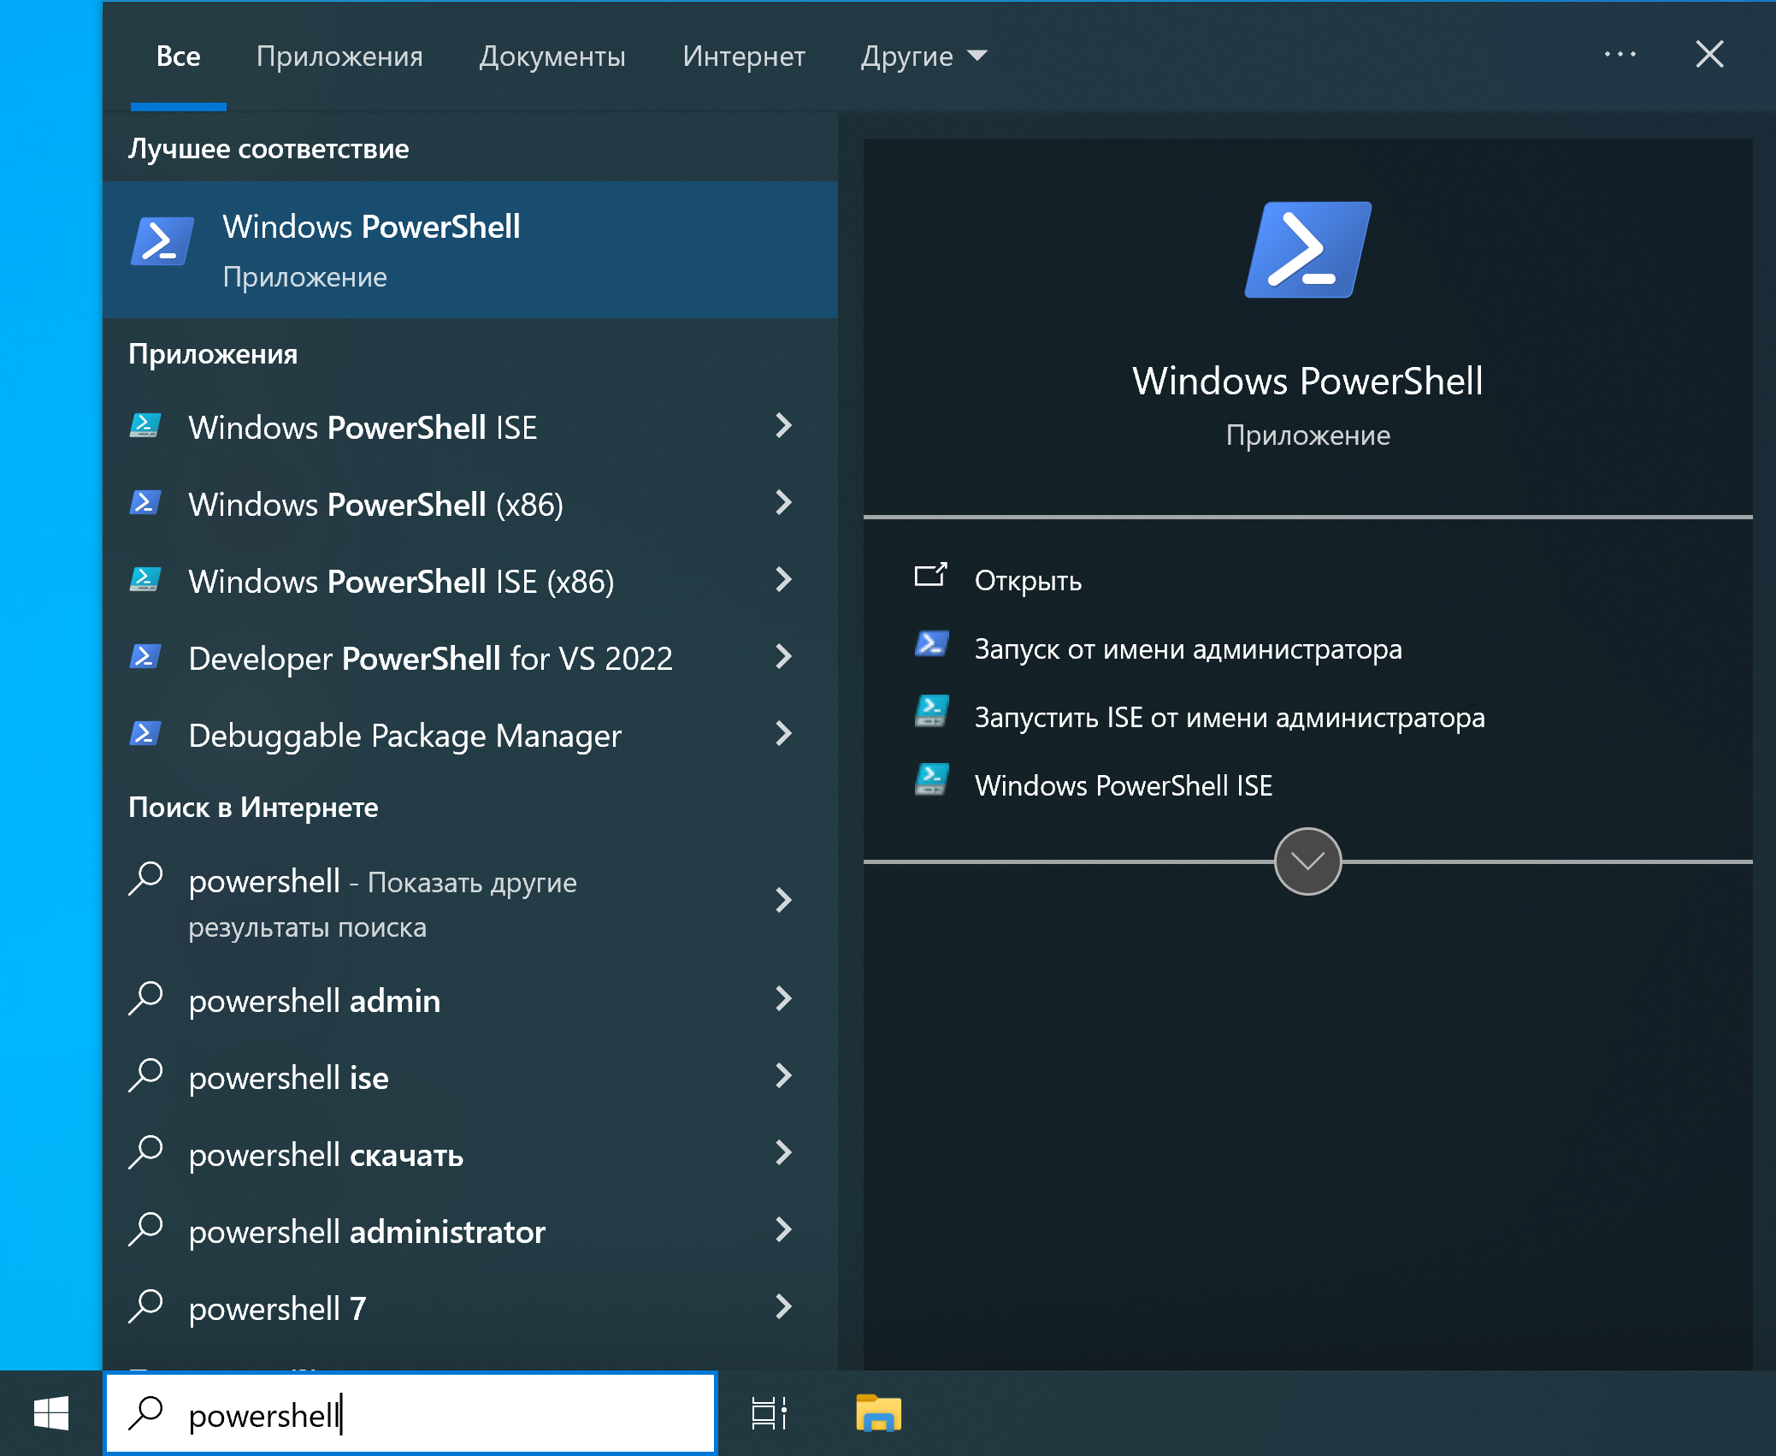Viewport: 1776px width, 1456px height.
Task: Select the 'powershell скачать' web suggestion
Action: [x=326, y=1155]
